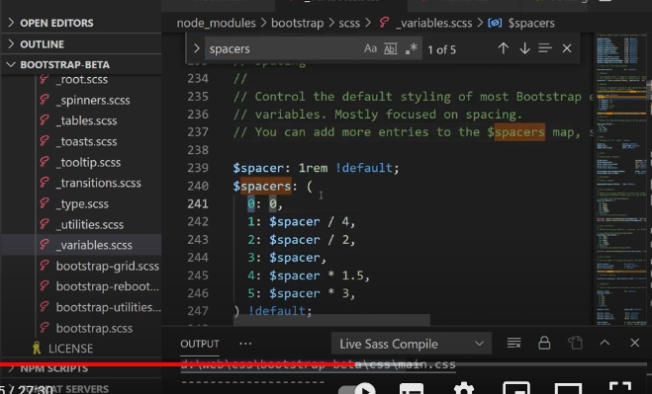Image resolution: width=652 pixels, height=394 pixels.
Task: Select _variables.scss in explorer
Action: click(81, 245)
